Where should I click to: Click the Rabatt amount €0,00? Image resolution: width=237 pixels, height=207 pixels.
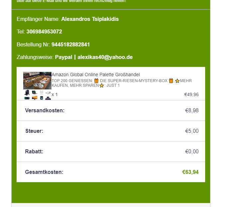(192, 151)
